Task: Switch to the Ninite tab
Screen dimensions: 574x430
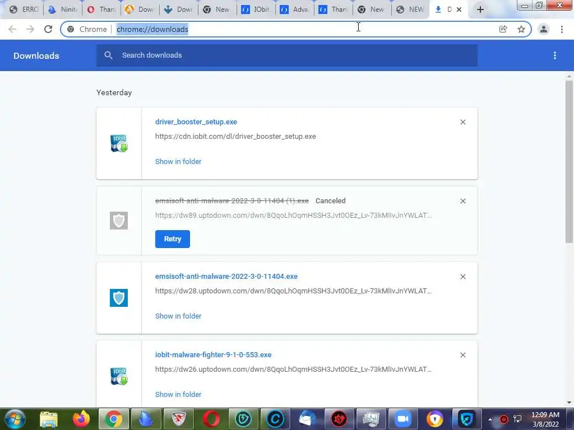Action: click(x=63, y=10)
